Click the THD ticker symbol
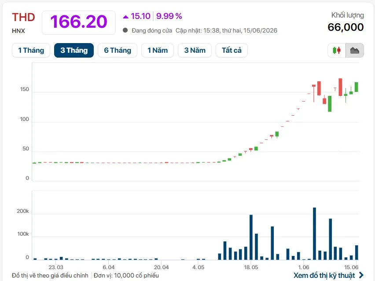This screenshot has width=375, height=281. click(23, 18)
